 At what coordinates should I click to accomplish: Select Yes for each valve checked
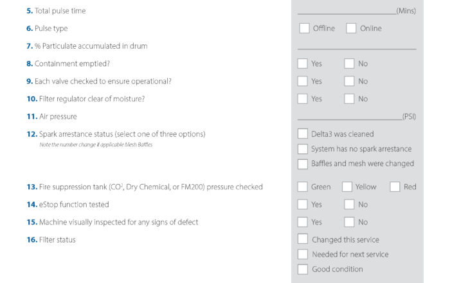click(303, 81)
